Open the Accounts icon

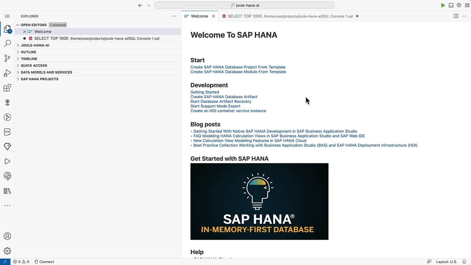coord(7,236)
